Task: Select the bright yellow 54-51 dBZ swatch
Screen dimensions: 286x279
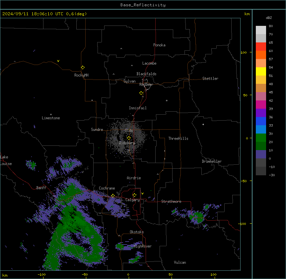Action: coord(261,71)
